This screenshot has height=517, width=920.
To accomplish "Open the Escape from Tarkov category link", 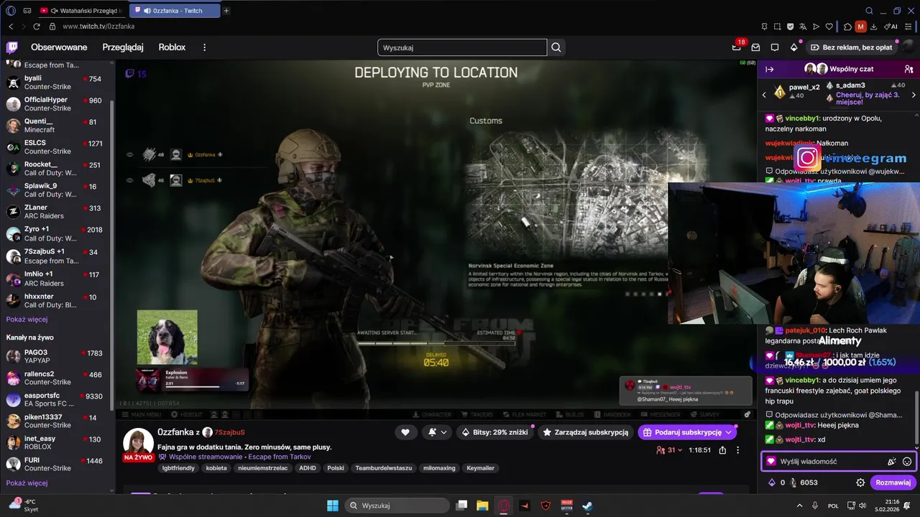I will (280, 457).
